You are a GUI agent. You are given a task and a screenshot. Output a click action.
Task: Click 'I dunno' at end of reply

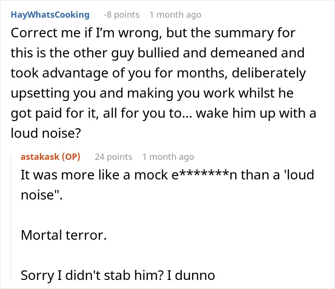[191, 275]
